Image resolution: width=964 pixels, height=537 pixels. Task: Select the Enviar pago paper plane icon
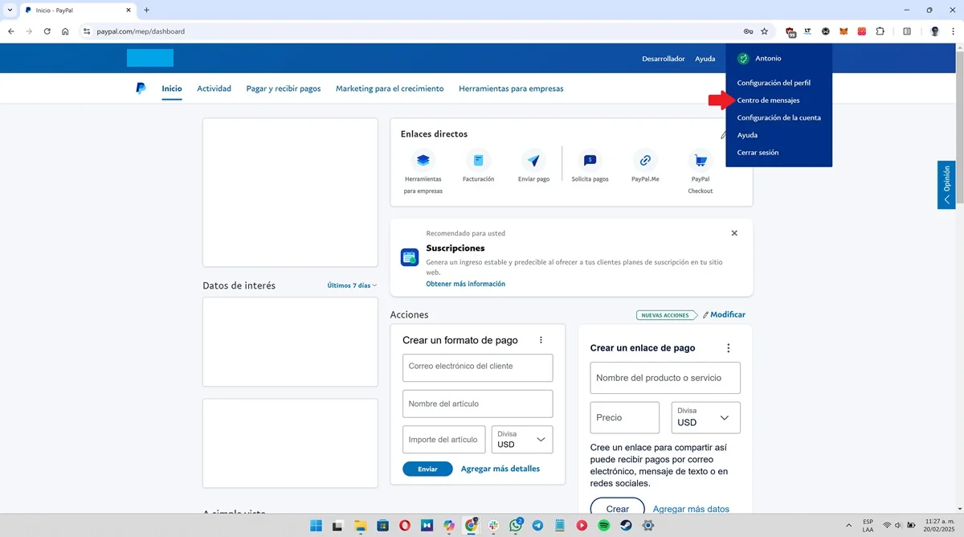(x=533, y=160)
